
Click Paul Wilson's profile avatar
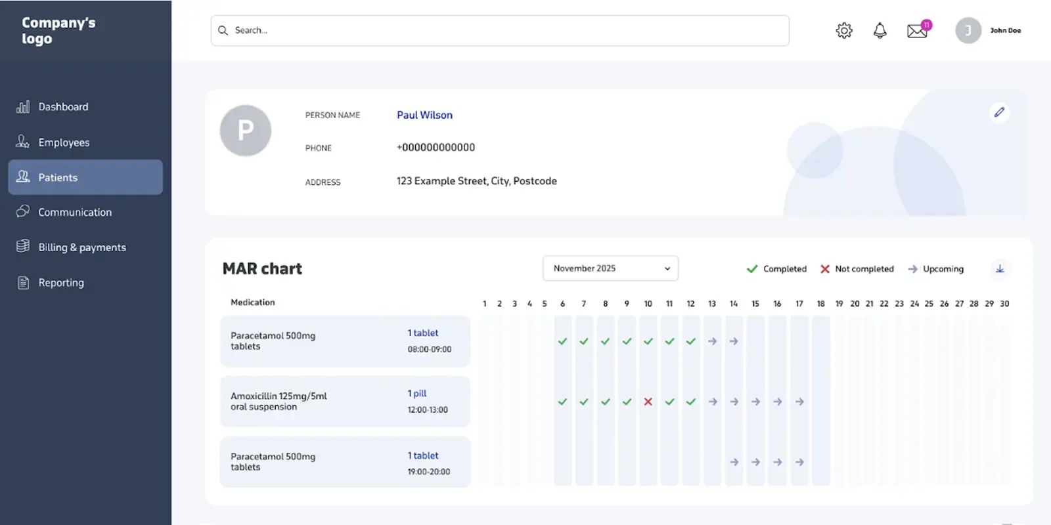[246, 131]
